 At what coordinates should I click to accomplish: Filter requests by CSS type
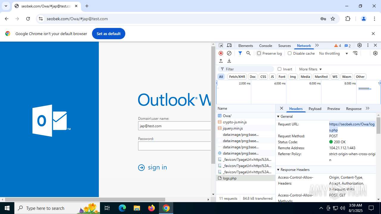[263, 77]
